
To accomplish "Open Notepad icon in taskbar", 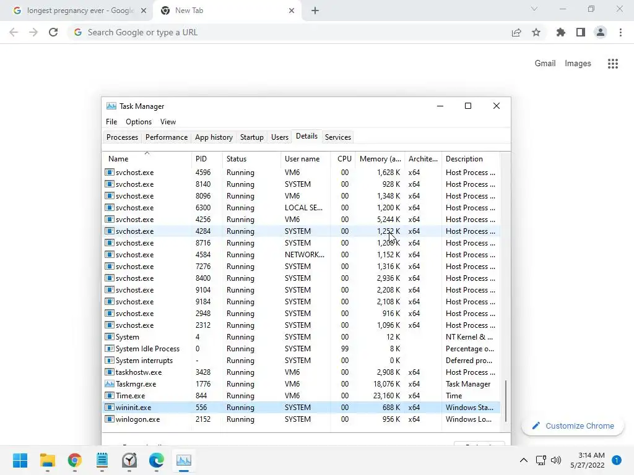I will [x=102, y=460].
